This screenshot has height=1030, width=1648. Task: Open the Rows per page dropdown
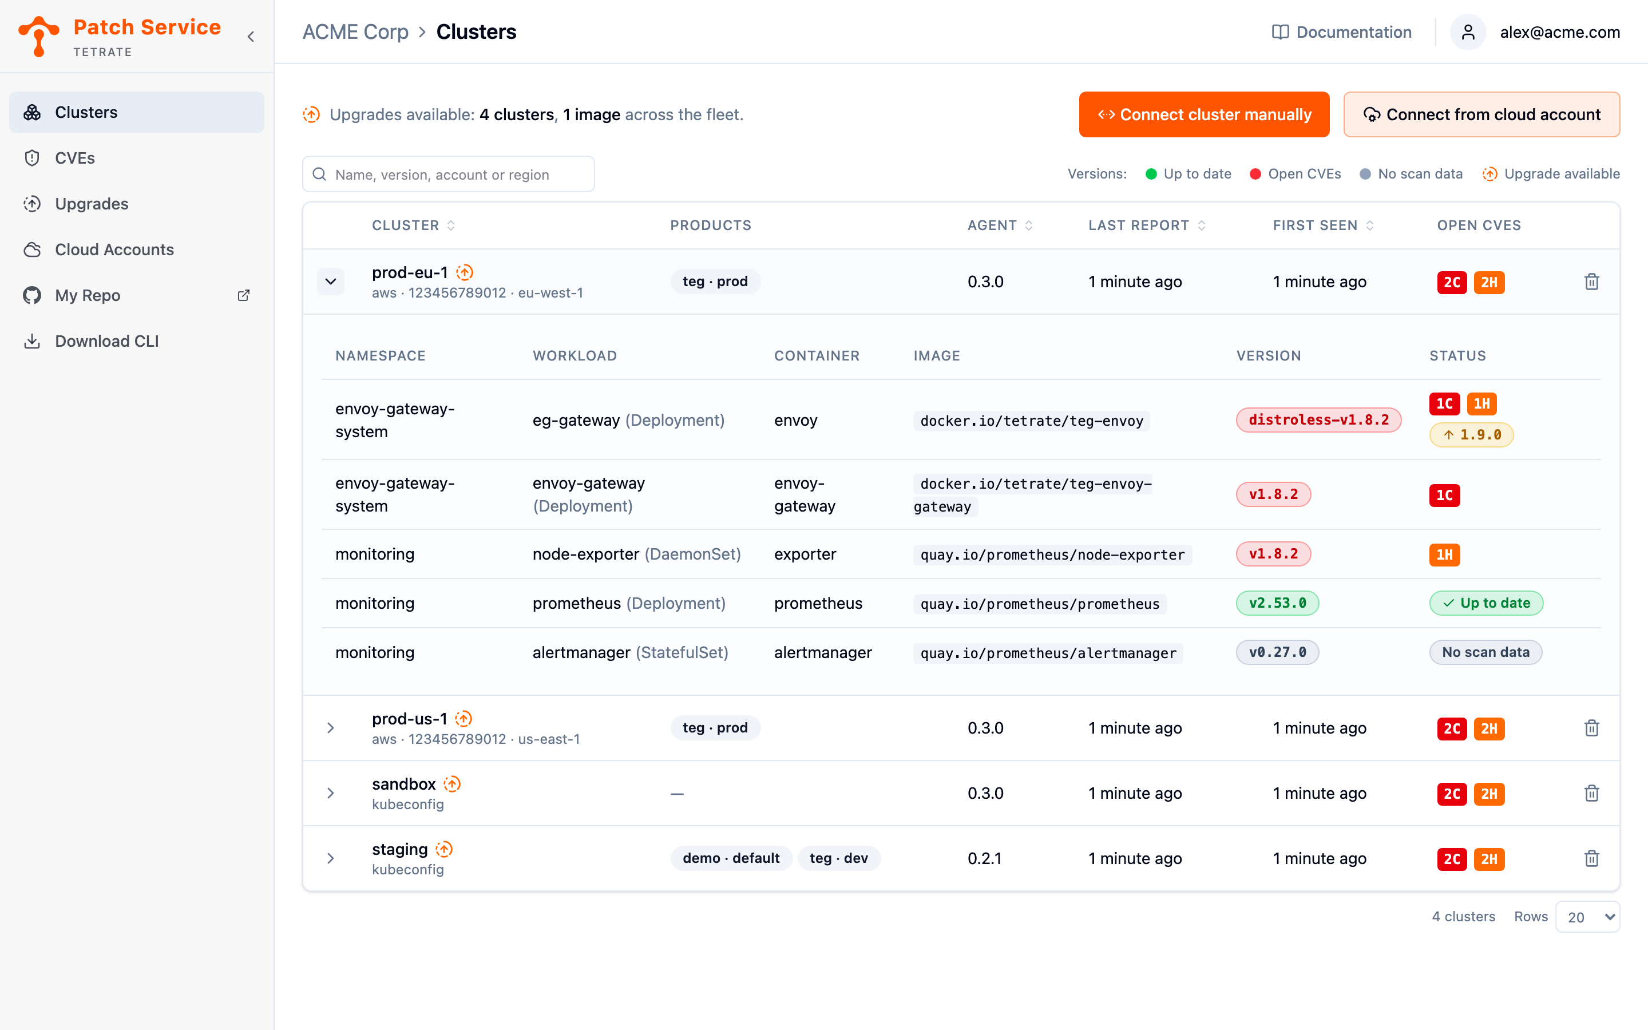[1587, 917]
